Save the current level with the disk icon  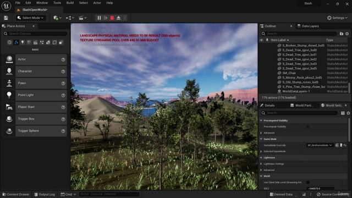tap(6, 18)
